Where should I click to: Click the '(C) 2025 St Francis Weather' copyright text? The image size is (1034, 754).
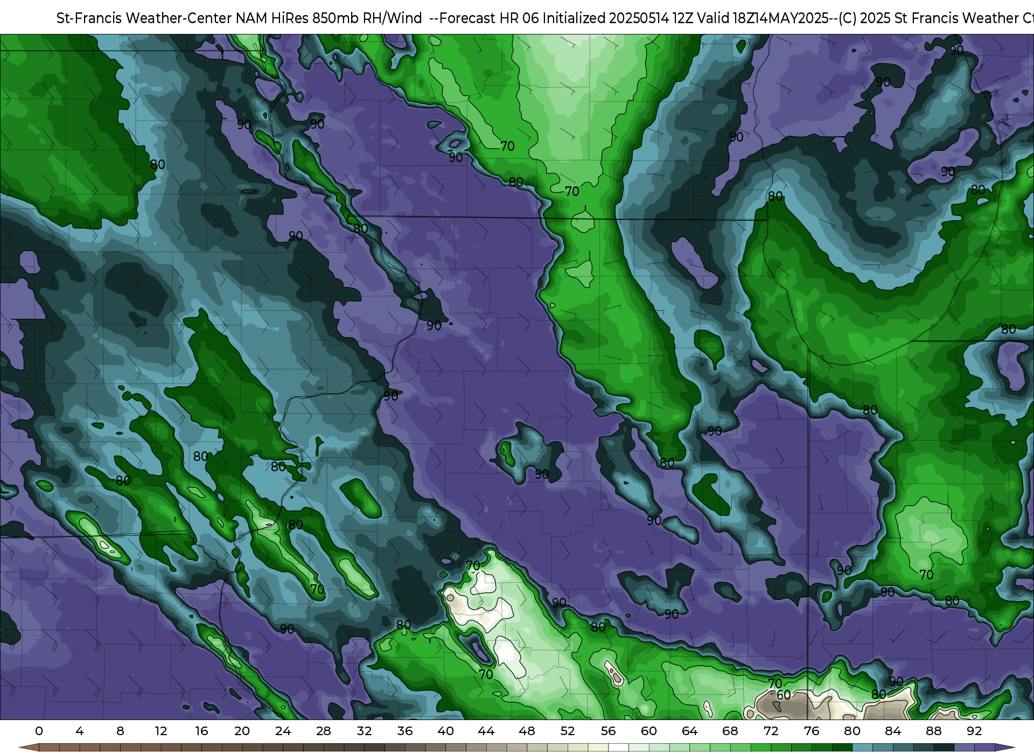tap(927, 18)
